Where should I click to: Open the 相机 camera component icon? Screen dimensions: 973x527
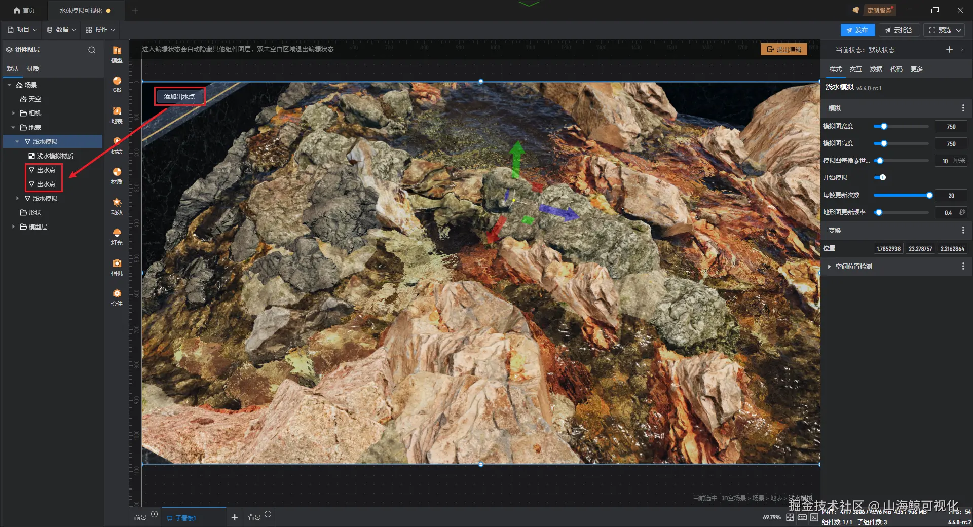coord(117,267)
